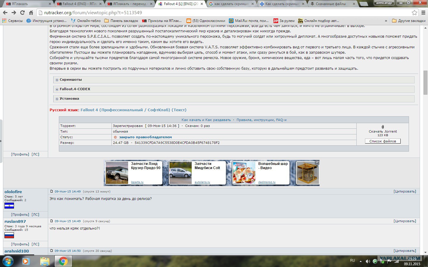This screenshot has width=428, height=267.
Task: Open ololofire's user name link
Action: point(13,192)
